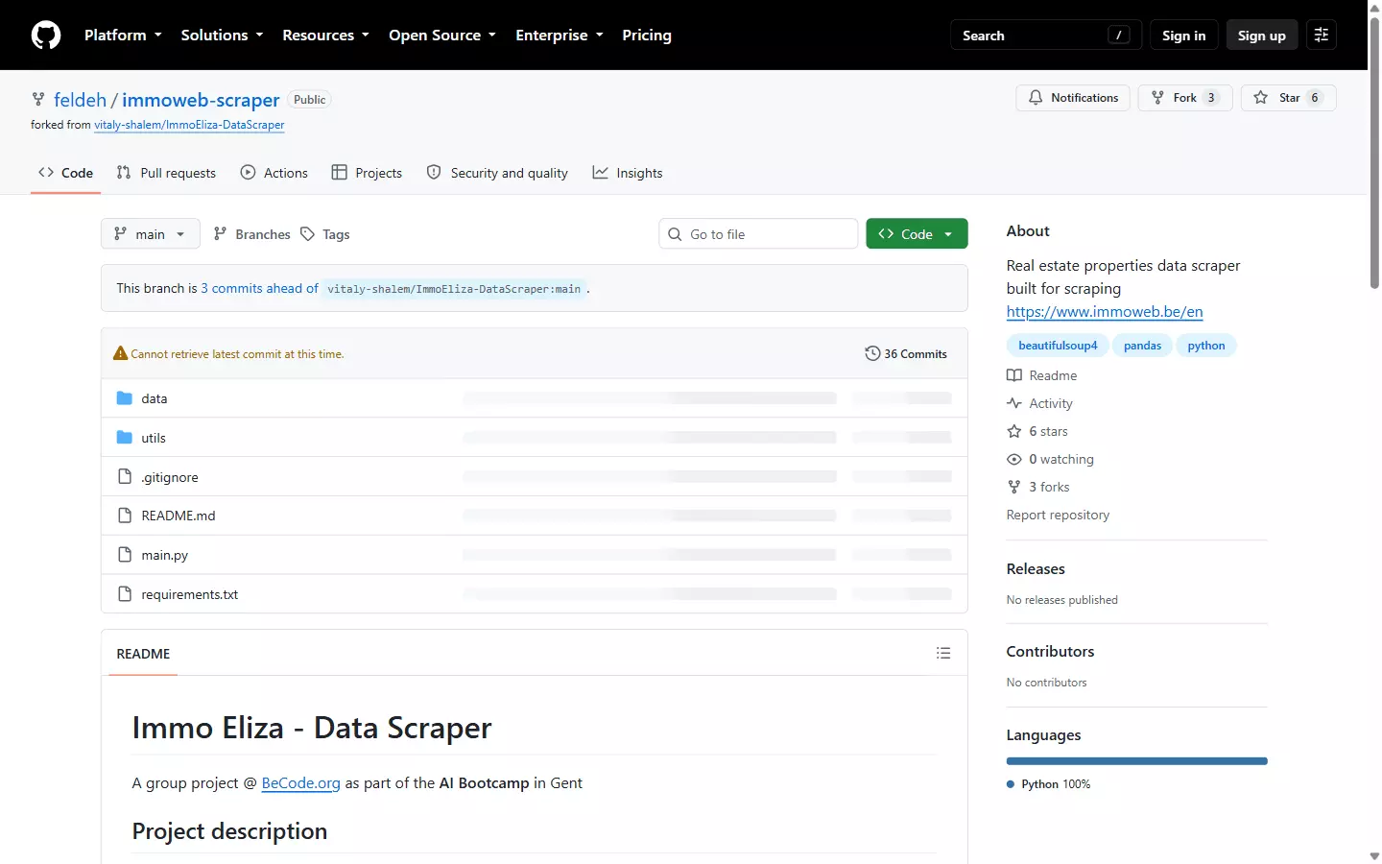The height and width of the screenshot is (864, 1382).
Task: Open the header settings sliders icon
Action: click(1322, 36)
